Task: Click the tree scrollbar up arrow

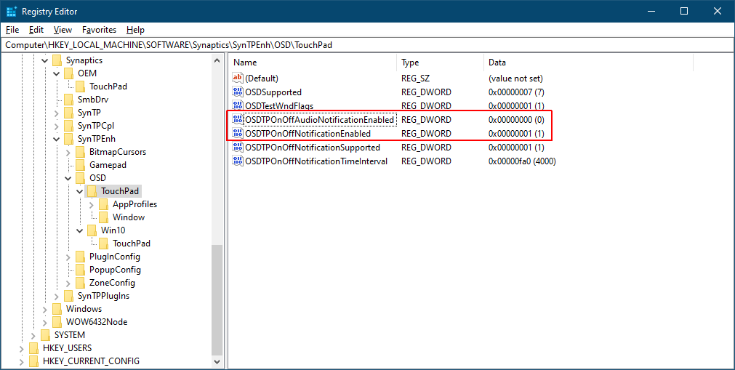Action: [x=217, y=60]
